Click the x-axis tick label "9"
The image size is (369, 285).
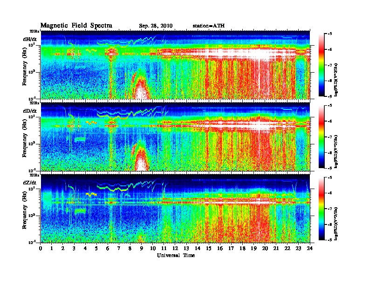(x=142, y=248)
